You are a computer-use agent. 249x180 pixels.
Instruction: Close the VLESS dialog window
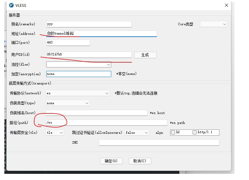tap(227, 5)
